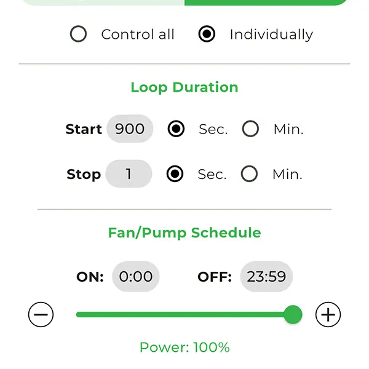Click the Fan/Pump Schedule section heading
Viewport: 369px width, 369px height.
(184, 232)
